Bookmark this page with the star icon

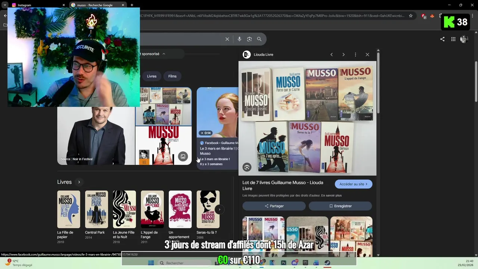point(411,16)
